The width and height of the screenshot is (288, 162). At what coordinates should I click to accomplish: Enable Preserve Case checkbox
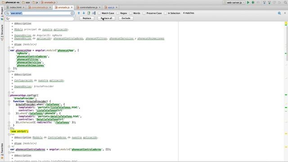pos(144,13)
